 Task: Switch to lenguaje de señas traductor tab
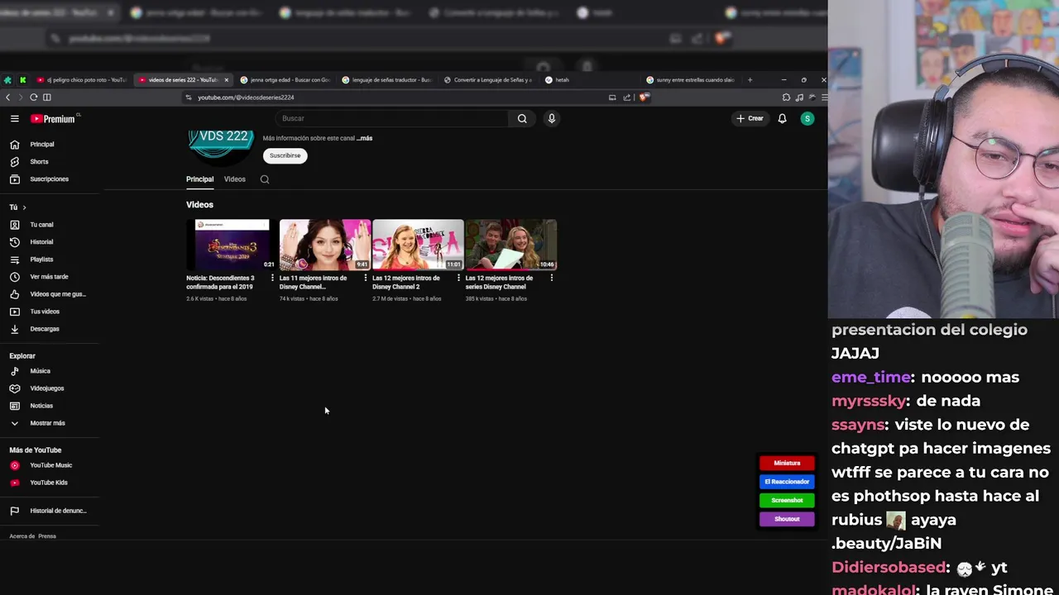387,80
